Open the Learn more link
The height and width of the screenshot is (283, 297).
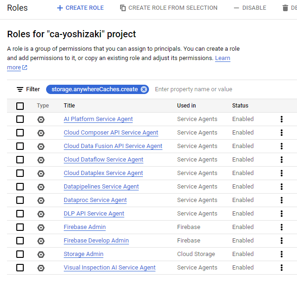(x=223, y=58)
